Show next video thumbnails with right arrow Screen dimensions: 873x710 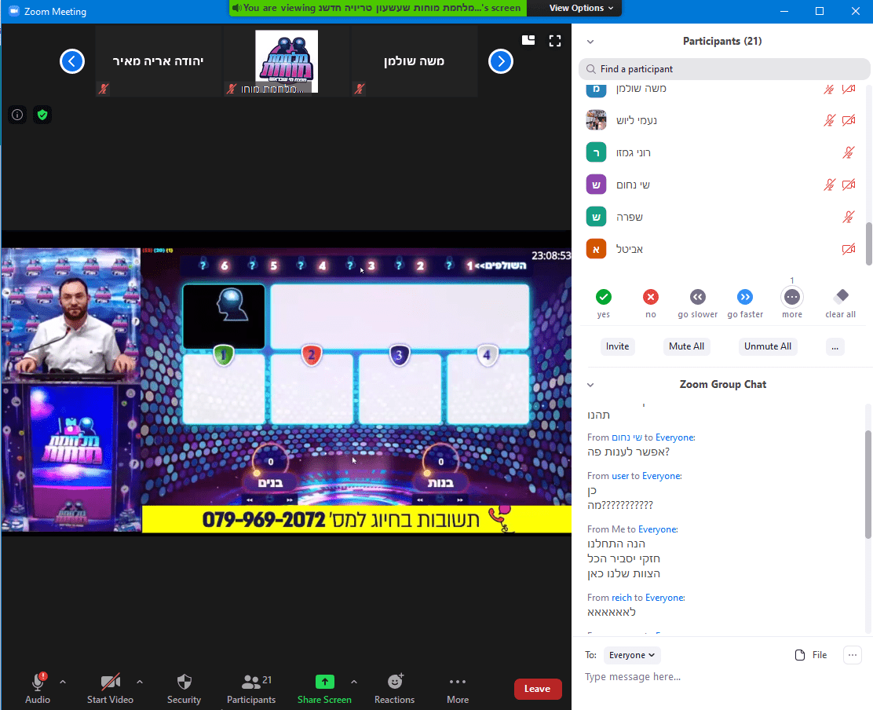pyautogui.click(x=501, y=61)
